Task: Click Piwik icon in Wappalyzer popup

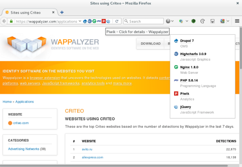Action: (176, 93)
